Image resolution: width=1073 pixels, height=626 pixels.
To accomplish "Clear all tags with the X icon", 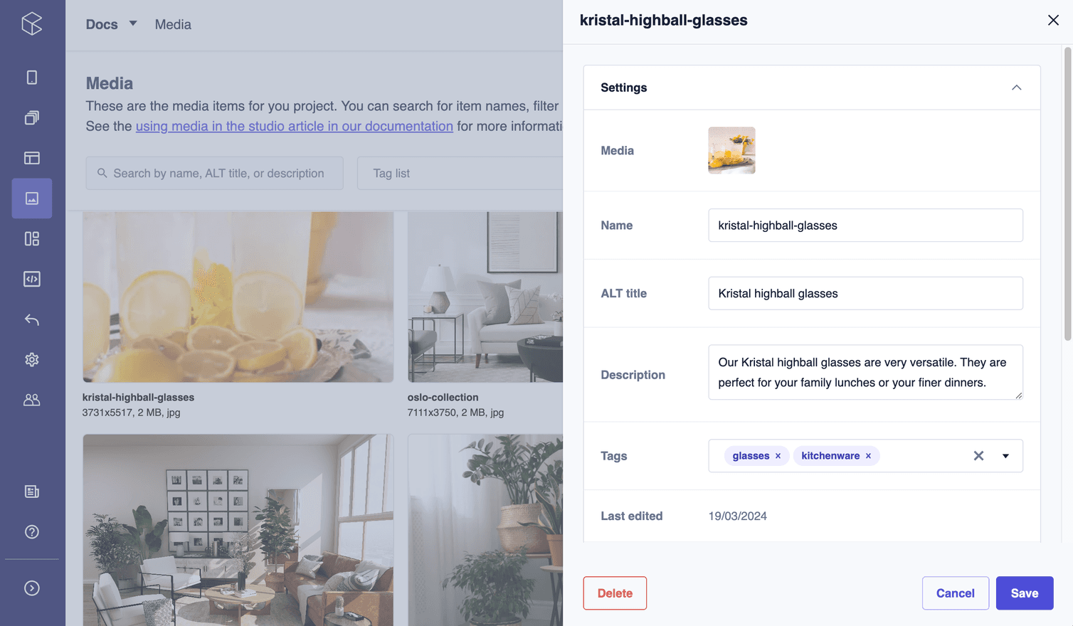I will point(978,456).
